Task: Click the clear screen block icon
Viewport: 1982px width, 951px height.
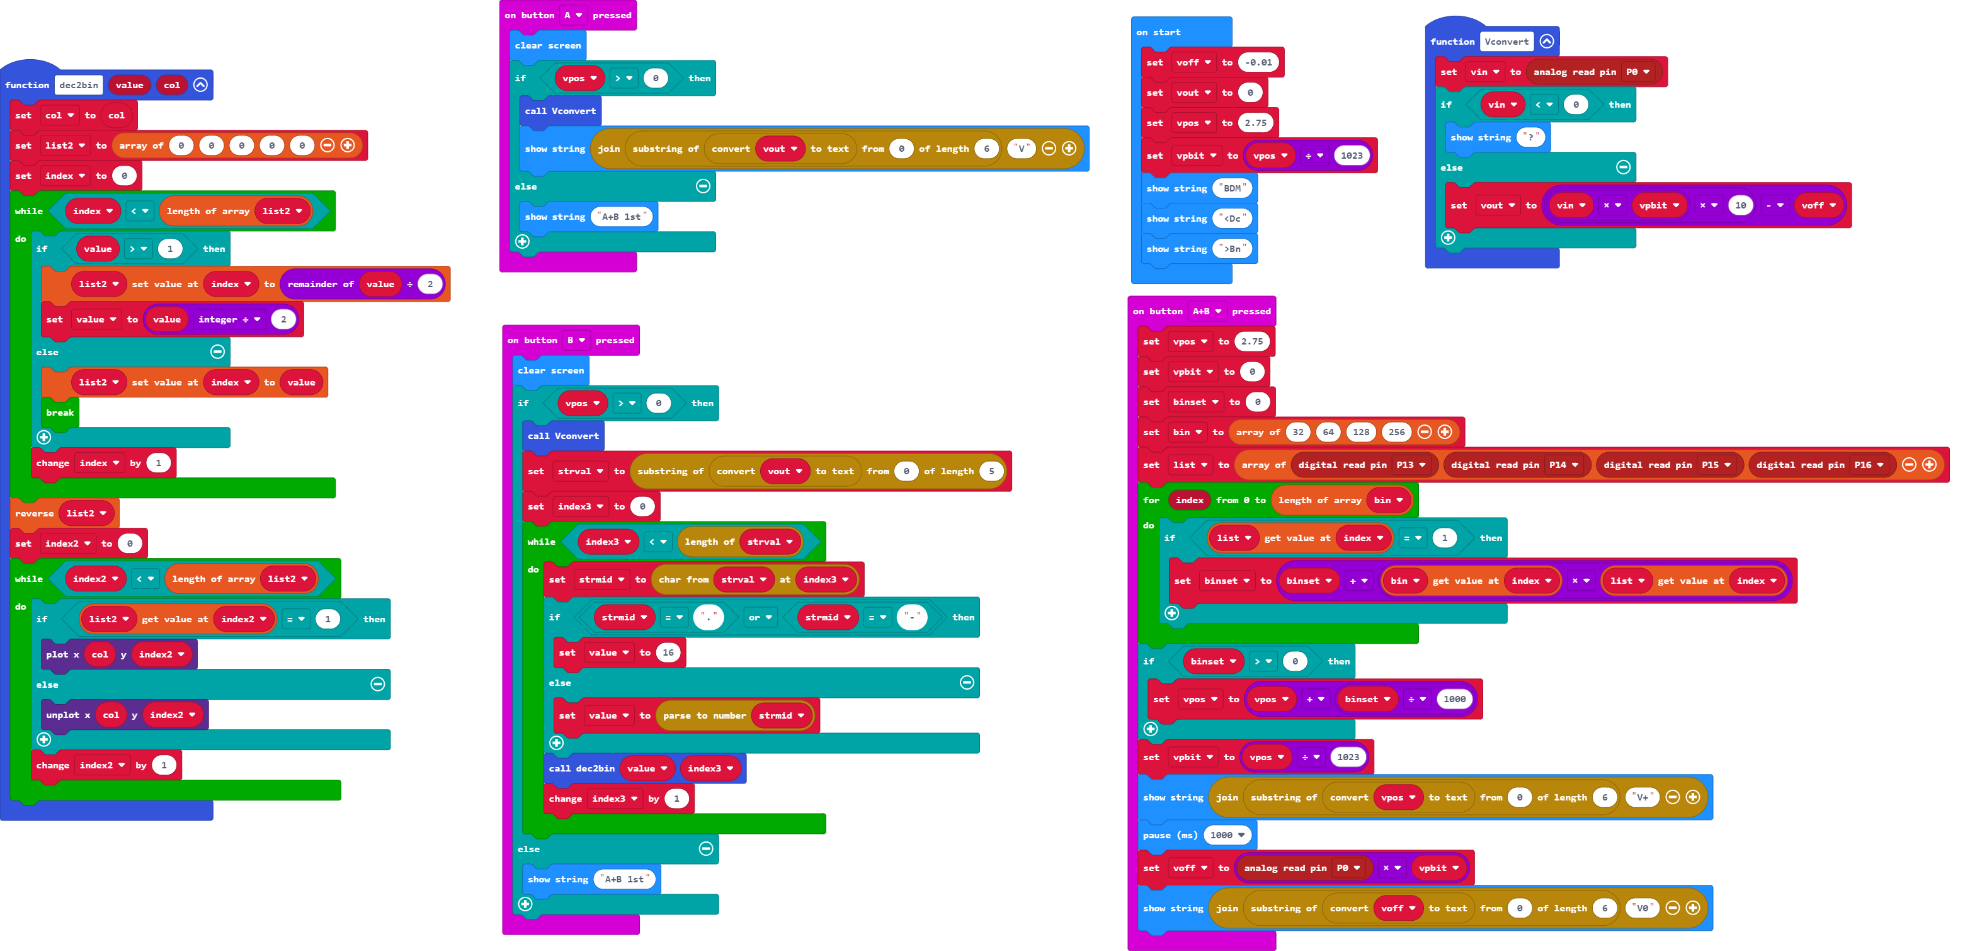Action: (567, 45)
